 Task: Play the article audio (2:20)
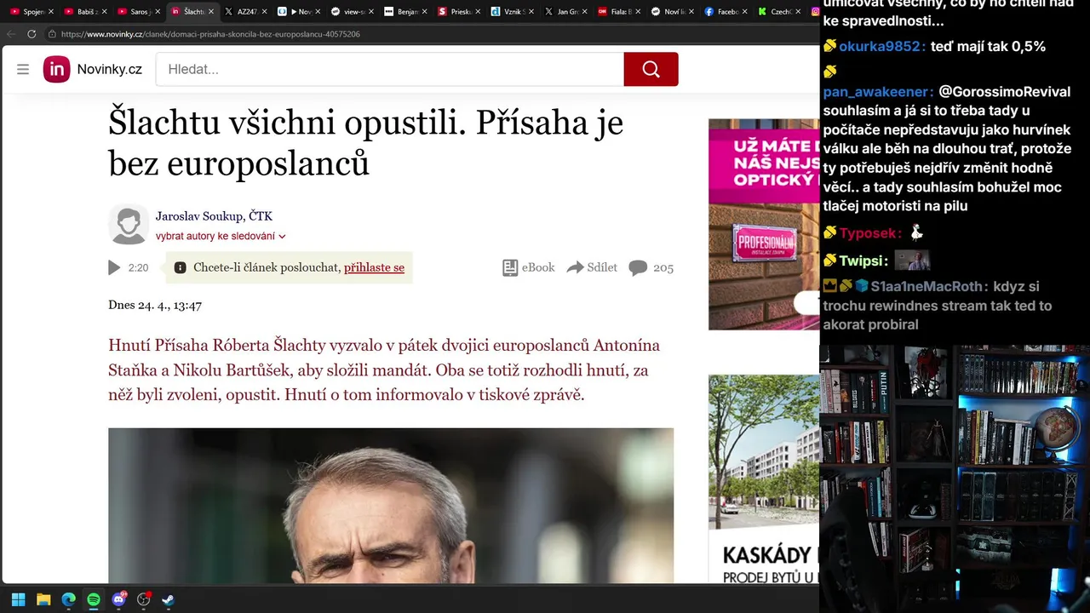click(x=114, y=267)
